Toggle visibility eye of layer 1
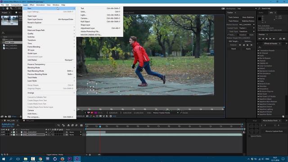The height and width of the screenshot is (162, 288). tap(2, 132)
